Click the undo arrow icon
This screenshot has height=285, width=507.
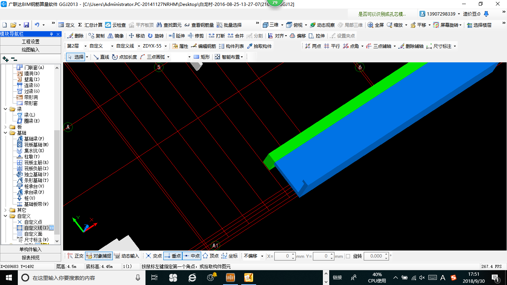click(37, 25)
